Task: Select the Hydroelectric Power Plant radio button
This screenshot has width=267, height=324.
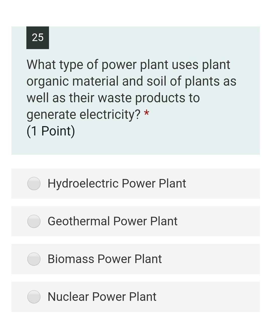Action: [34, 184]
